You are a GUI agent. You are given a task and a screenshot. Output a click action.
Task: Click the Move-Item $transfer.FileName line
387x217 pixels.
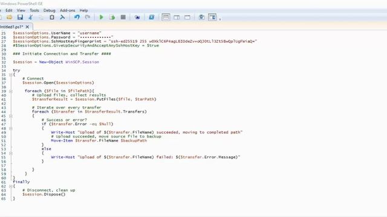(99, 140)
